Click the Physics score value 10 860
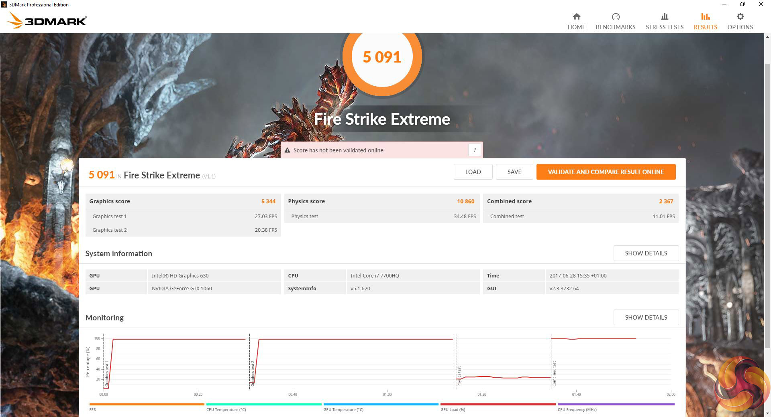 (465, 201)
